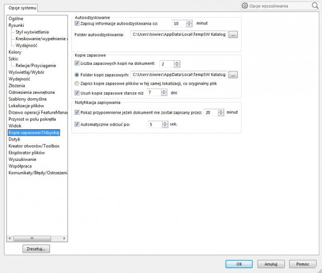Confirm the settings with OK
This screenshot has height=273, width=322.
pyautogui.click(x=239, y=264)
